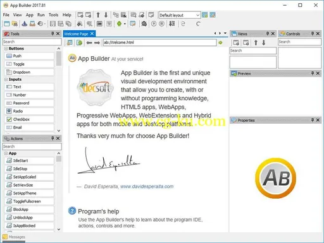Open the App menu
This screenshot has height=243, width=324.
30,15
